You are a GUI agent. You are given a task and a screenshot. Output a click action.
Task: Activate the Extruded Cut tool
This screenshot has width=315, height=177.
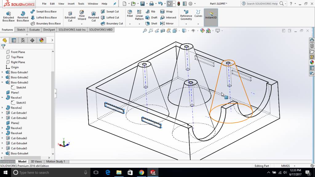click(70, 17)
